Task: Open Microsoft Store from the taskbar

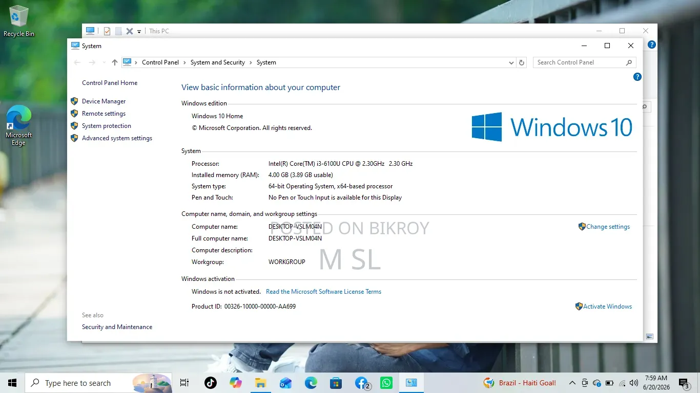Action: coord(336,383)
